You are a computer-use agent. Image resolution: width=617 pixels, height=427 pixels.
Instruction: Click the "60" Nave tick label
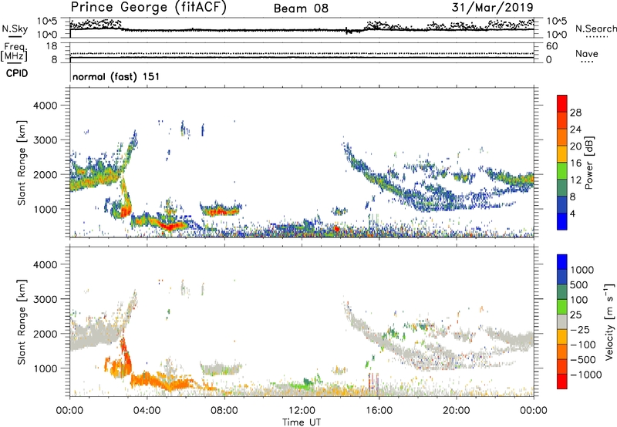552,46
